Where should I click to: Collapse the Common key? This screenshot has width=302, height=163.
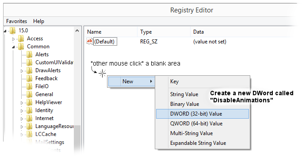13,47
